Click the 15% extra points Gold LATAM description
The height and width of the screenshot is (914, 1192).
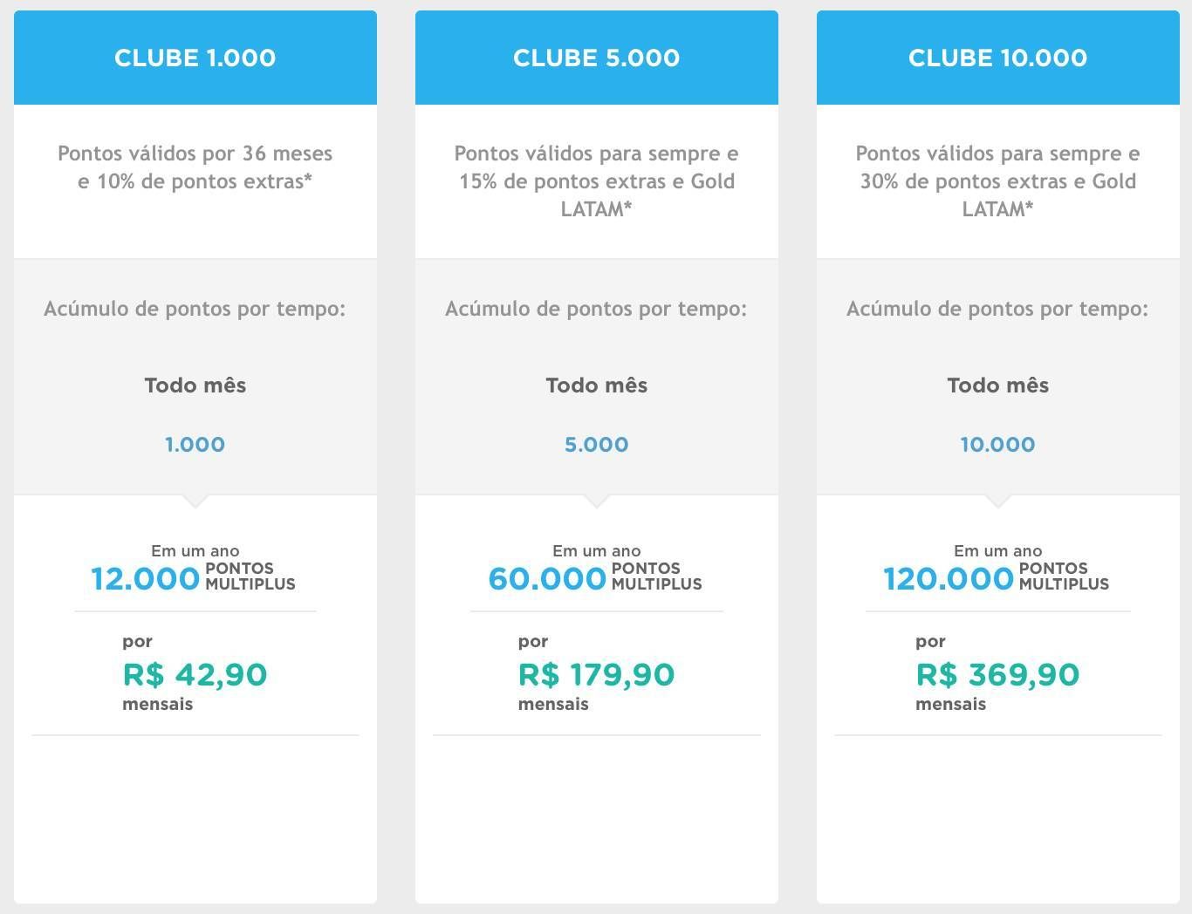597,181
